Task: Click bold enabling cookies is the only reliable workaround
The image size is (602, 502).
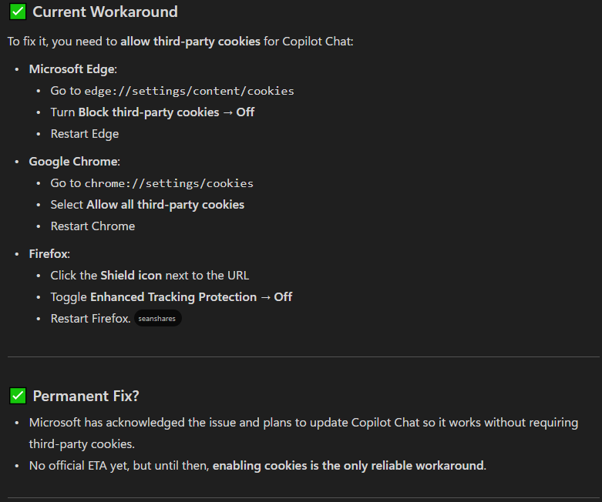Action: [348, 466]
